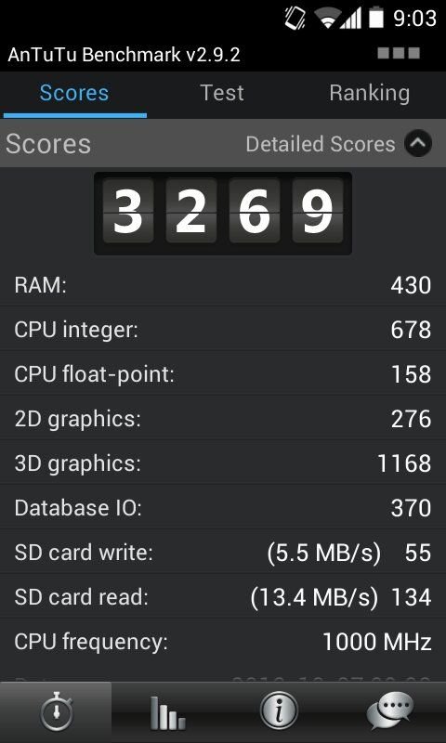Tap the Wi-Fi signal status icon

[327, 19]
